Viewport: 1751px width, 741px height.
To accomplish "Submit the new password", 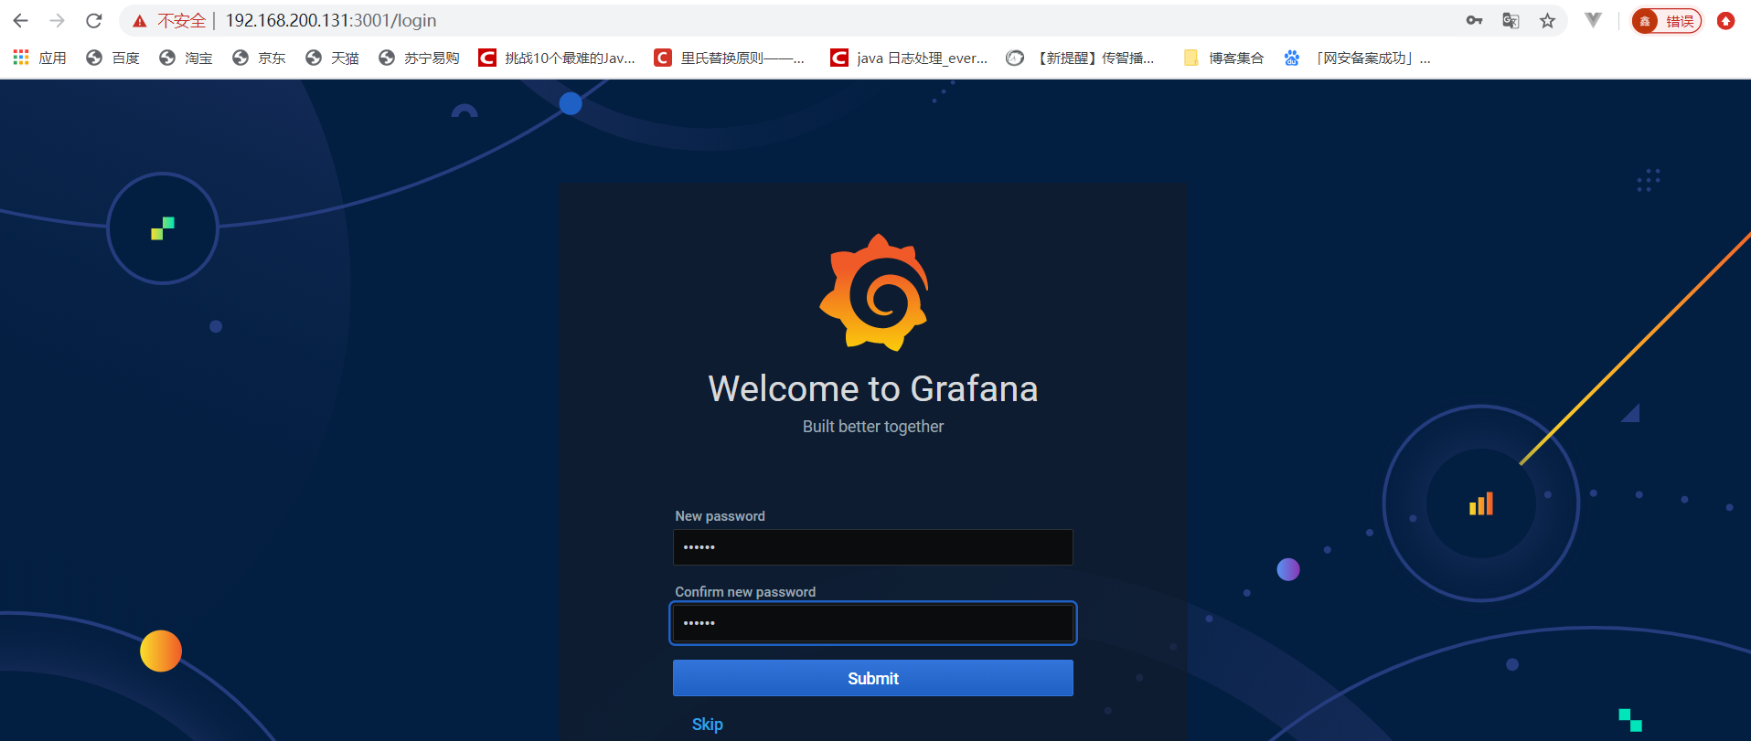I will [872, 678].
